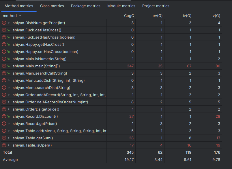The width and height of the screenshot is (232, 169).
Task: Click method icon beside shiyan.Menu.searchDish(String)
Action: (x=4, y=88)
